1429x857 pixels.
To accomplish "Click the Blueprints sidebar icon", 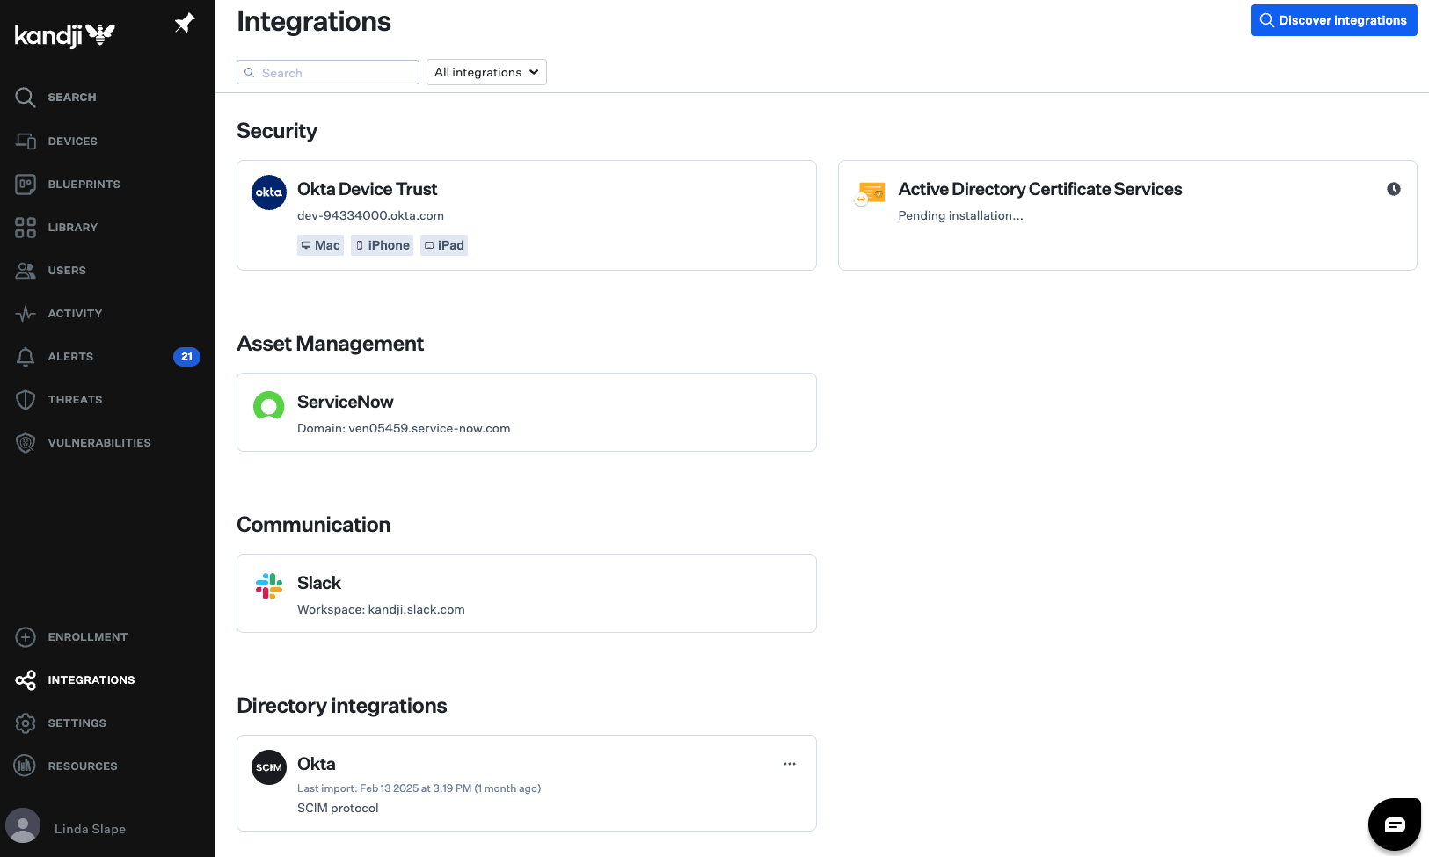I will point(26,184).
